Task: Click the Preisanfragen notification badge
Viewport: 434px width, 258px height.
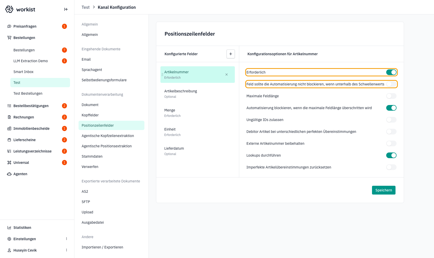Action: (x=65, y=26)
